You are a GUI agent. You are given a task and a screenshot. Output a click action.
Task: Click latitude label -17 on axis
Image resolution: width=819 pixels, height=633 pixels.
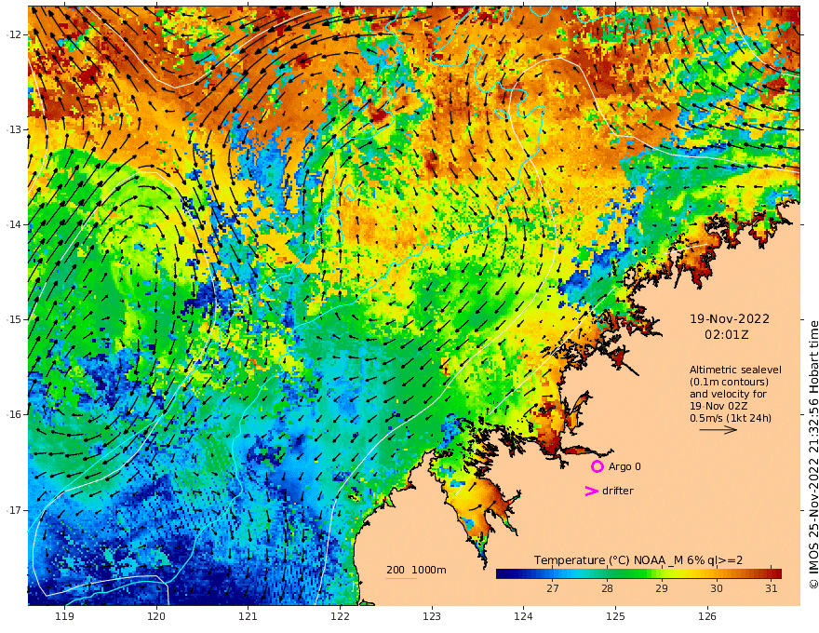[14, 510]
